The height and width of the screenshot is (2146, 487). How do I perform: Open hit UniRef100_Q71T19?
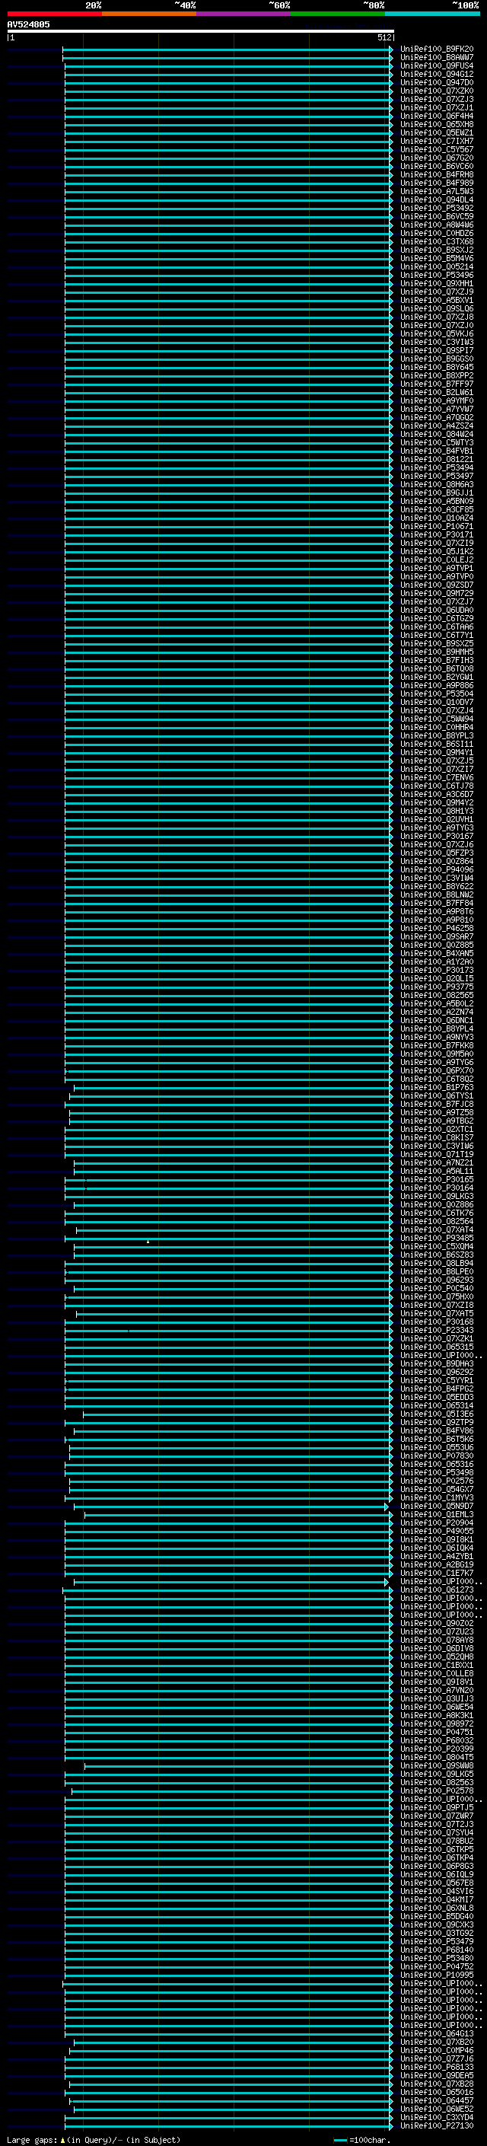tap(436, 1154)
